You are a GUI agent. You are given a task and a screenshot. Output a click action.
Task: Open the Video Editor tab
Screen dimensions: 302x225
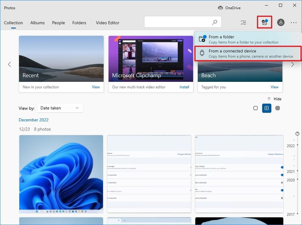coord(107,23)
